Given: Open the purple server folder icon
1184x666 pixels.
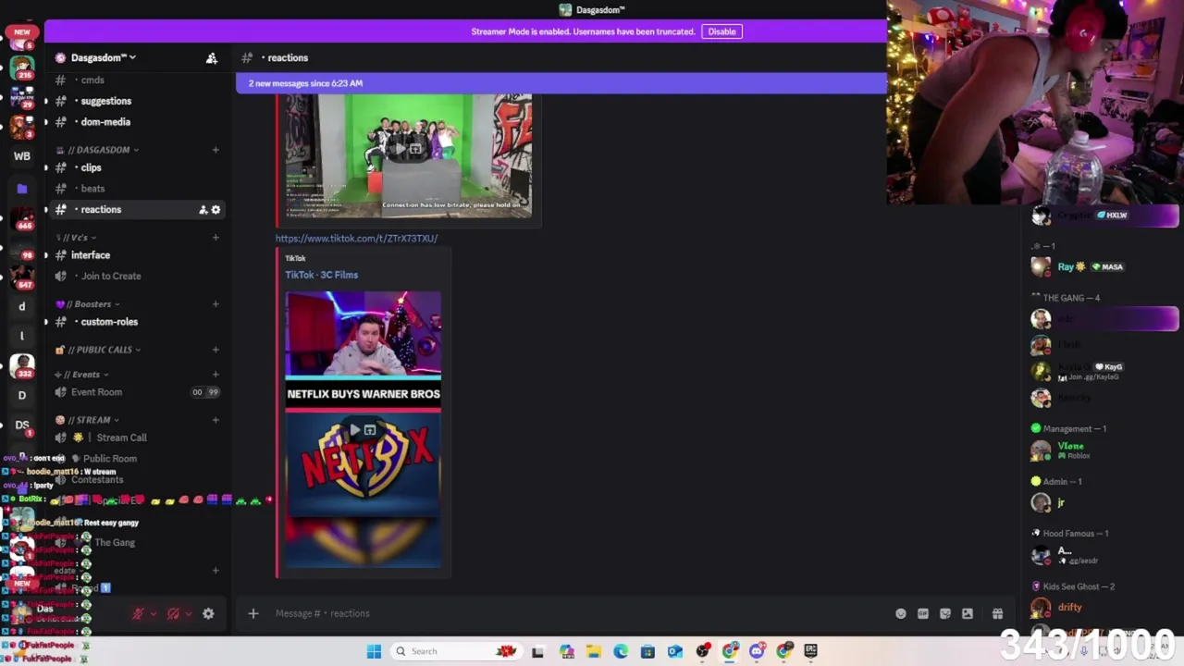Looking at the screenshot, I should tap(22, 189).
